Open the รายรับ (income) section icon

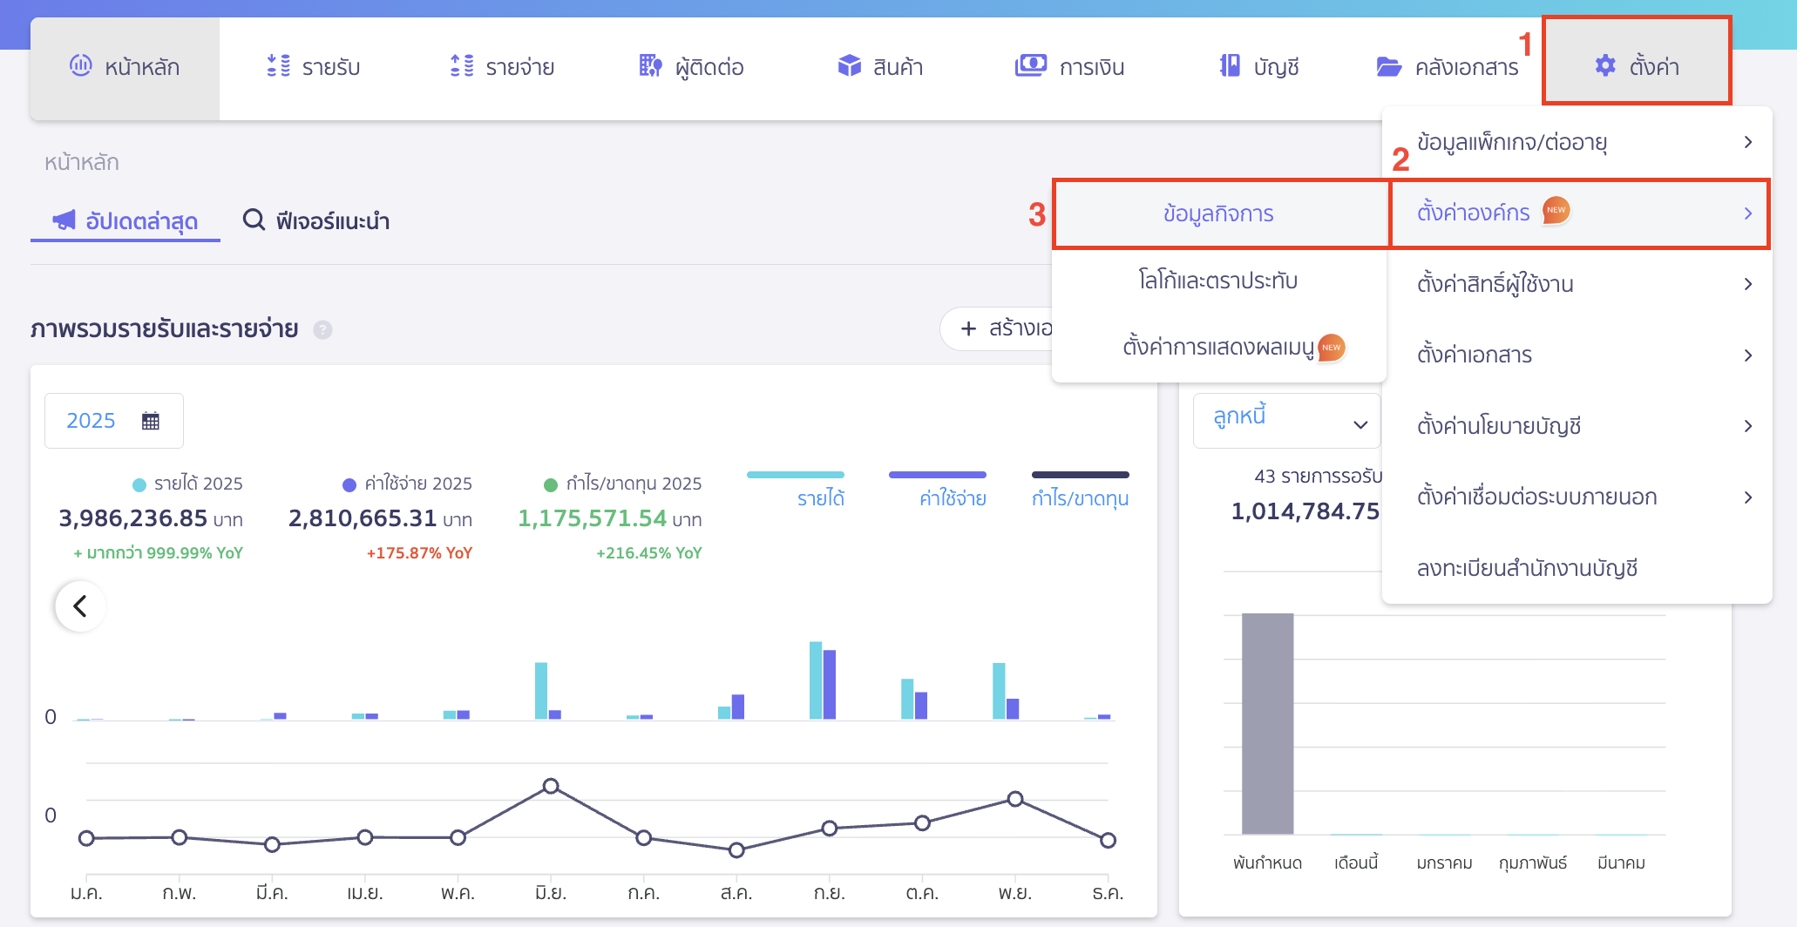click(x=277, y=65)
